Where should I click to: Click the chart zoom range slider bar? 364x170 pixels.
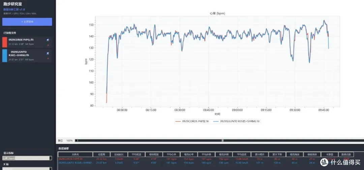pos(219,140)
